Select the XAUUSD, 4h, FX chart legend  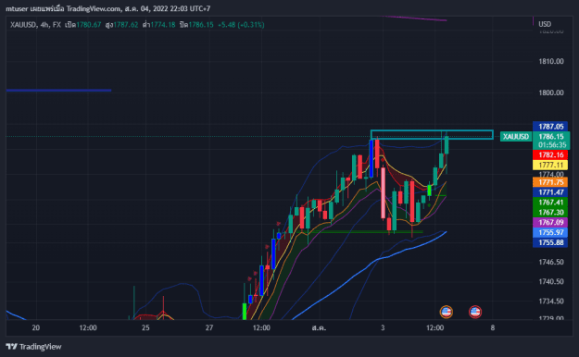pyautogui.click(x=35, y=25)
